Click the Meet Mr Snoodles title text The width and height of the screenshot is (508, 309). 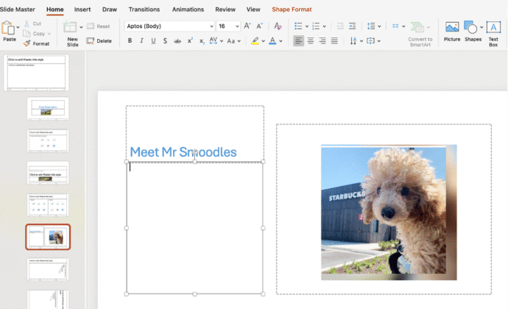(x=183, y=152)
